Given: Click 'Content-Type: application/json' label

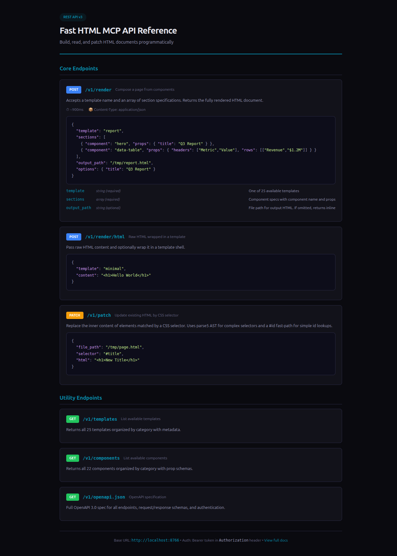Looking at the screenshot, I should pos(120,110).
